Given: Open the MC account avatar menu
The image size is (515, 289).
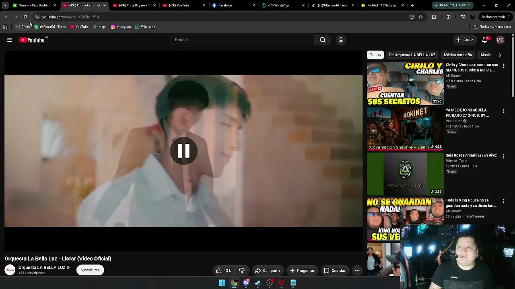Looking at the screenshot, I should [500, 40].
